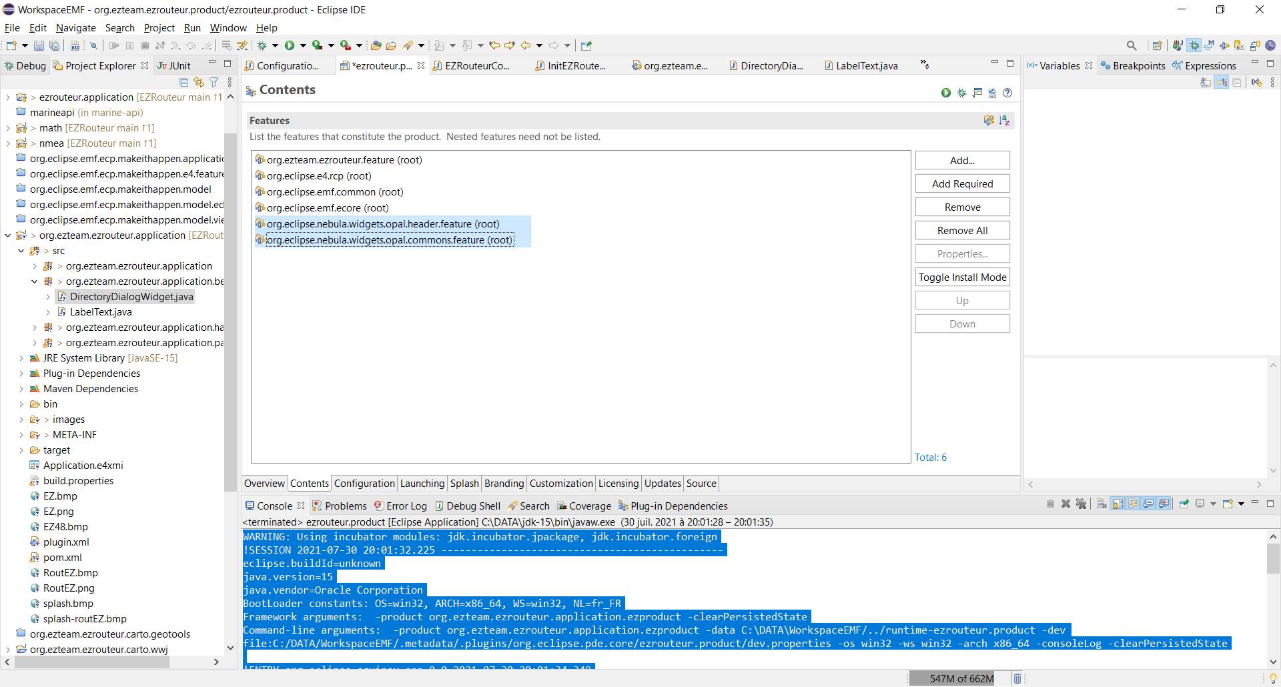1281x687 pixels.
Task: Click the Save All toolbar icon
Action: (x=54, y=45)
